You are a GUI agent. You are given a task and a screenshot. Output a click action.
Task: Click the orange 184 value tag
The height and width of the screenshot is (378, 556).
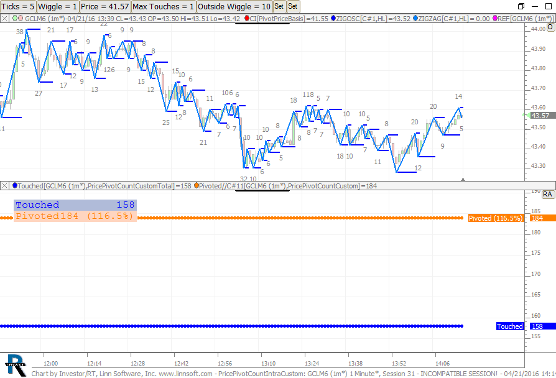pos(543,218)
